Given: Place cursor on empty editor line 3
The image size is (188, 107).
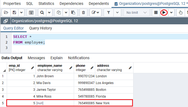Looking at the screenshot, I should 100,48.
